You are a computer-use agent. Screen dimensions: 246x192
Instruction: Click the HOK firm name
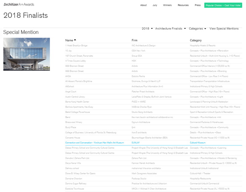point(134,61)
